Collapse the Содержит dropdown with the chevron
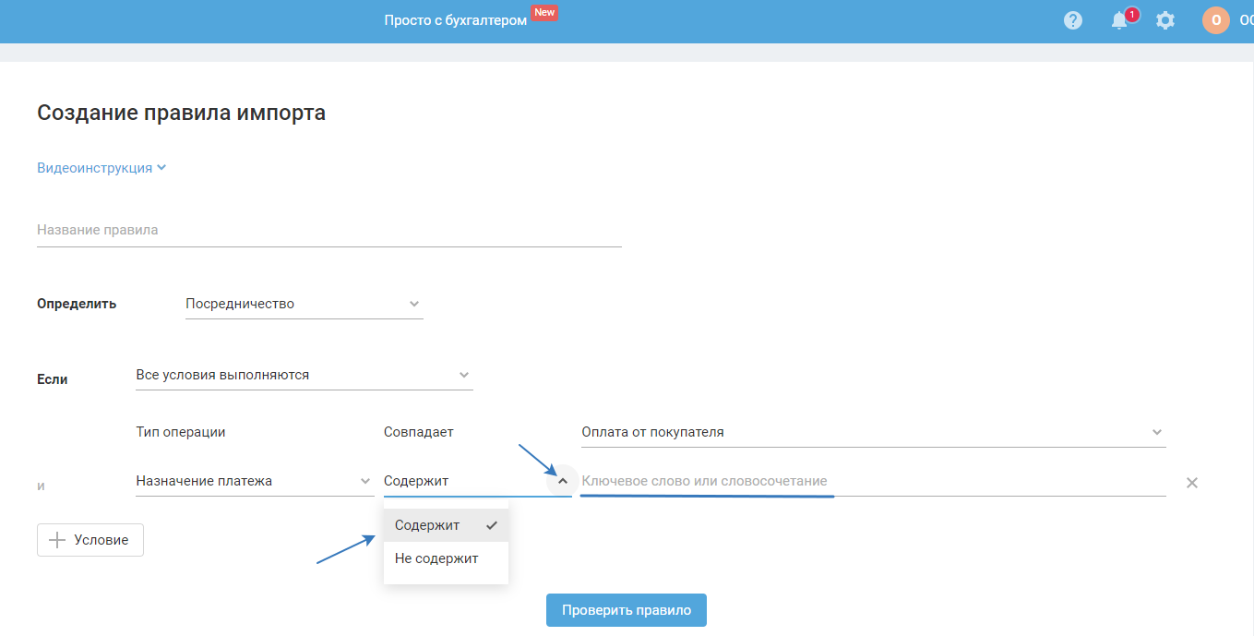Image resolution: width=1254 pixels, height=636 pixels. click(x=563, y=481)
